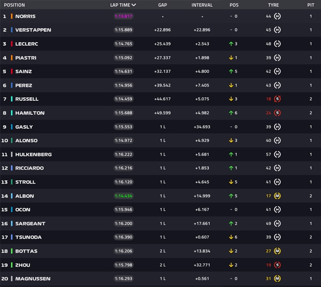Image resolution: width=321 pixels, height=287 pixels.
Task: Sort by the LAP TIME column chevron
Action: pos(134,5)
